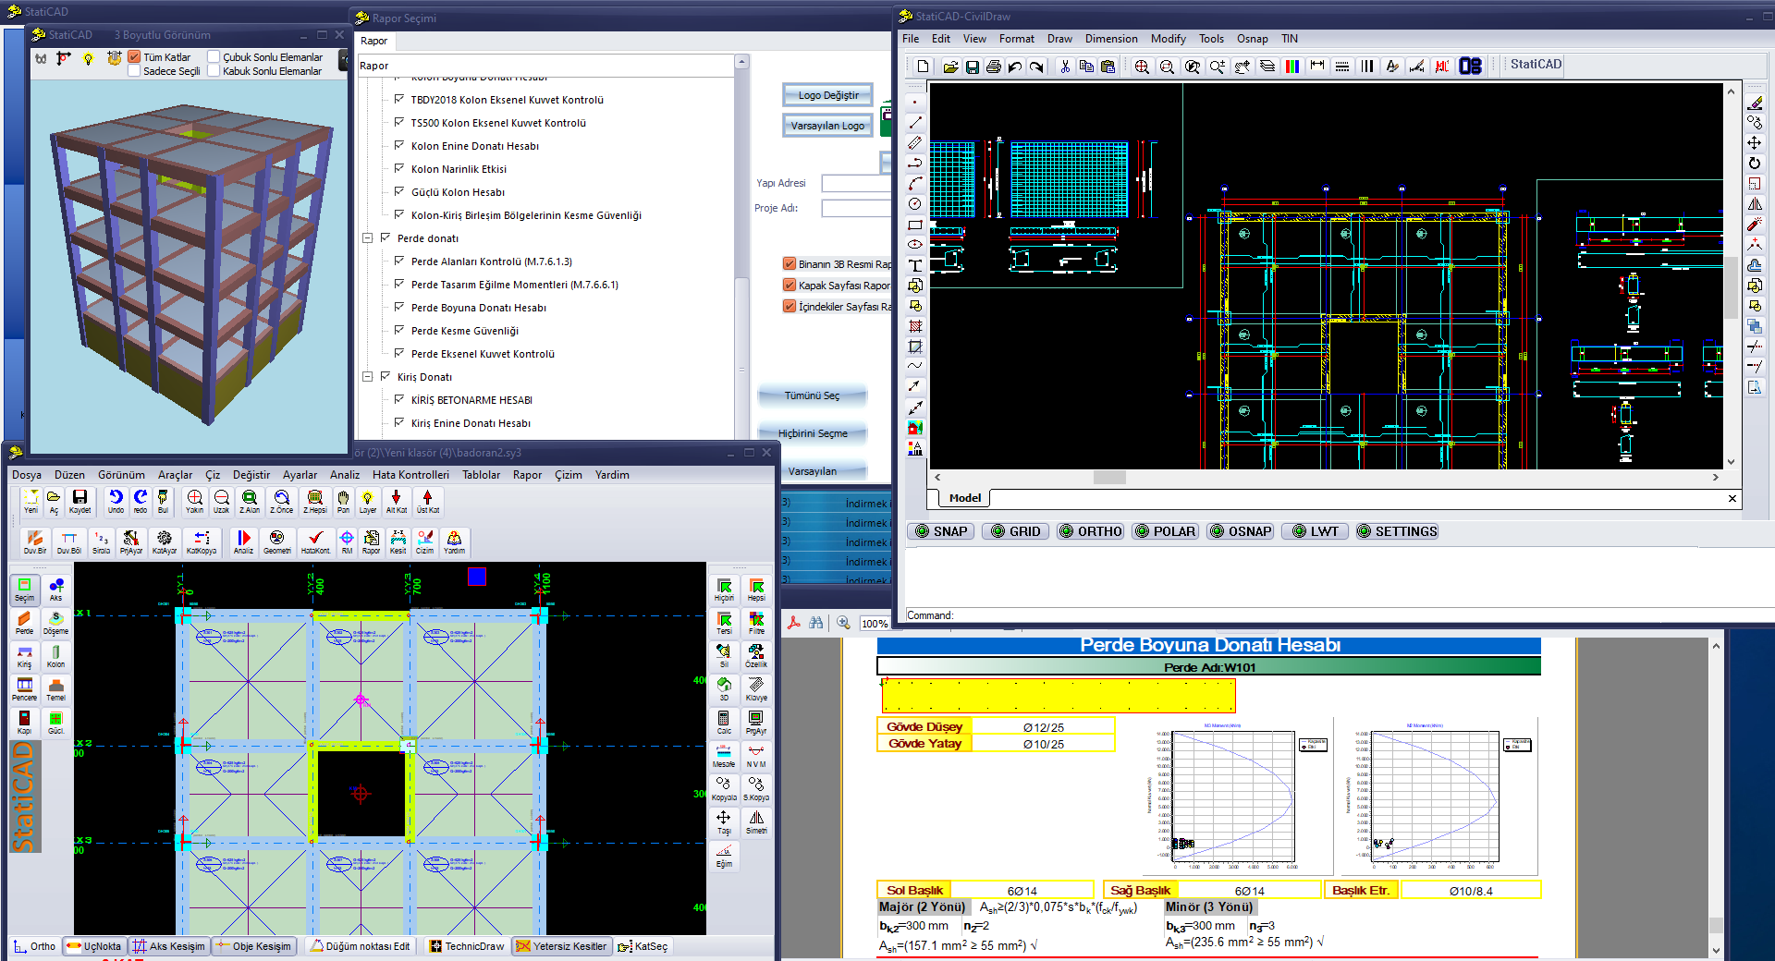The height and width of the screenshot is (961, 1775).
Task: Select the Text tool in CivilDraw
Action: pos(915,265)
